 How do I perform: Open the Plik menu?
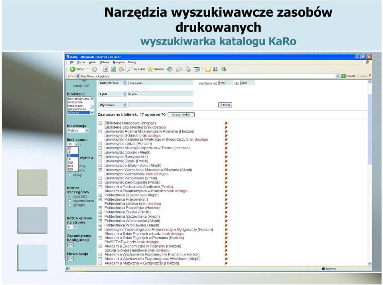[x=71, y=62]
